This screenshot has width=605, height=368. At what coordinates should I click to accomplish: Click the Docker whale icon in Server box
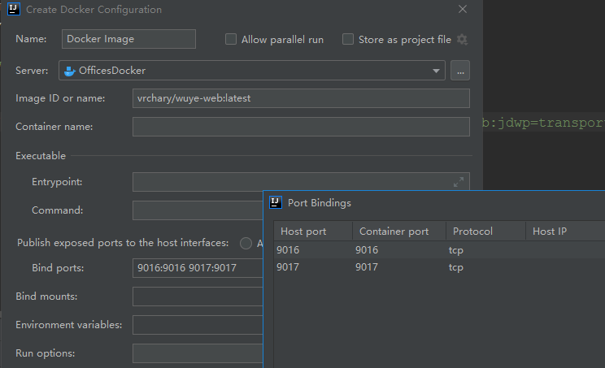[x=69, y=71]
